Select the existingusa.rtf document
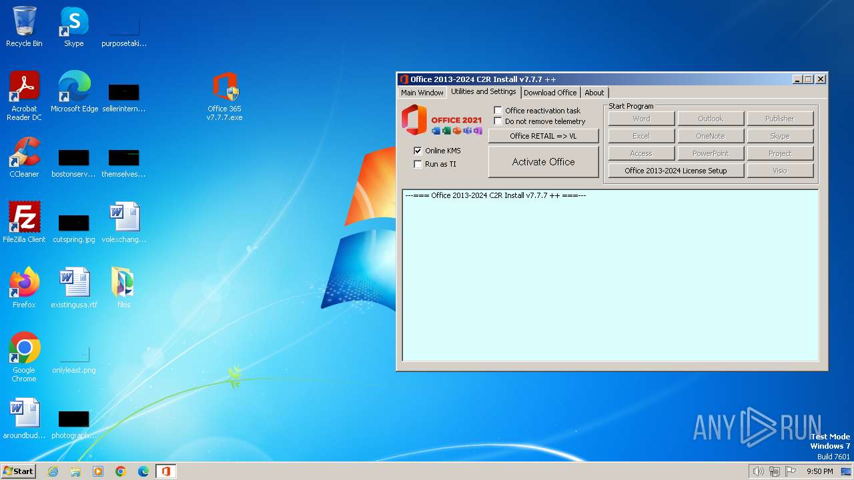This screenshot has width=854, height=480. coord(74,288)
